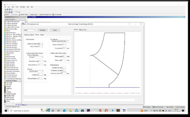
Task: Click the Shaft min diam factor field
Action: pos(42,44)
